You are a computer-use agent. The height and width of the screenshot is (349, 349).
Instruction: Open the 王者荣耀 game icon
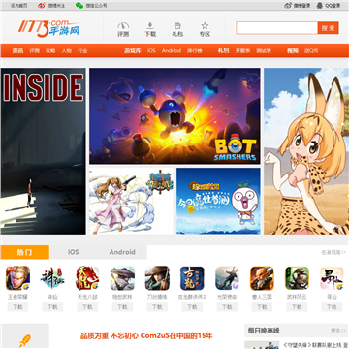(x=17, y=278)
